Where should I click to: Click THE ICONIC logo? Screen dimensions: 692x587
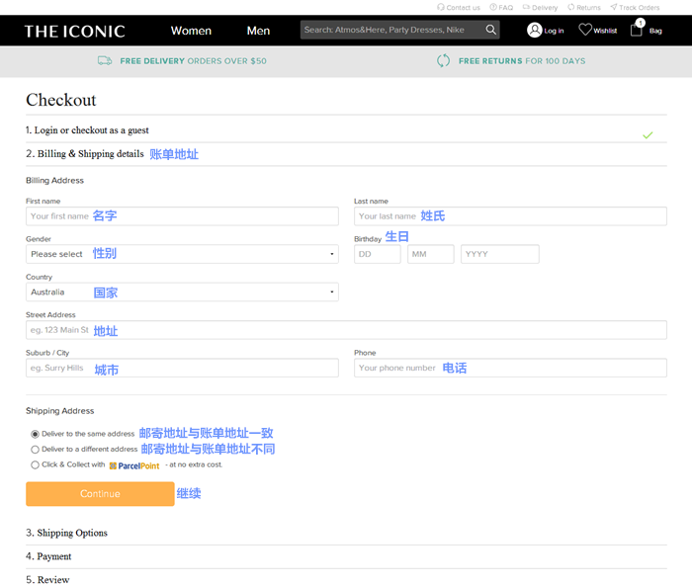(74, 32)
